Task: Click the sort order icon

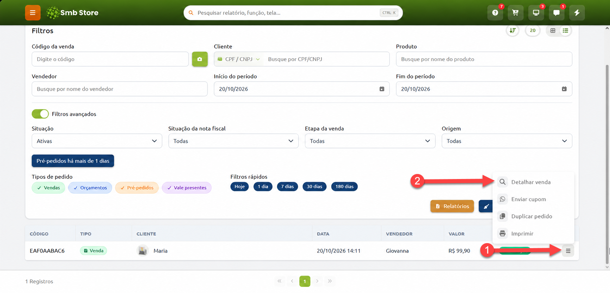Action: (x=513, y=31)
